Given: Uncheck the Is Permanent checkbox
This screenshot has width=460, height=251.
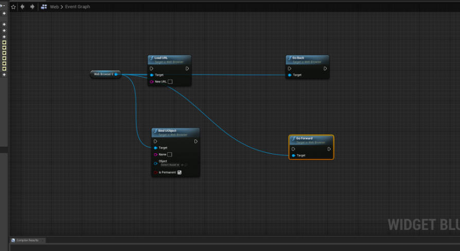Looking at the screenshot, I should [x=180, y=172].
